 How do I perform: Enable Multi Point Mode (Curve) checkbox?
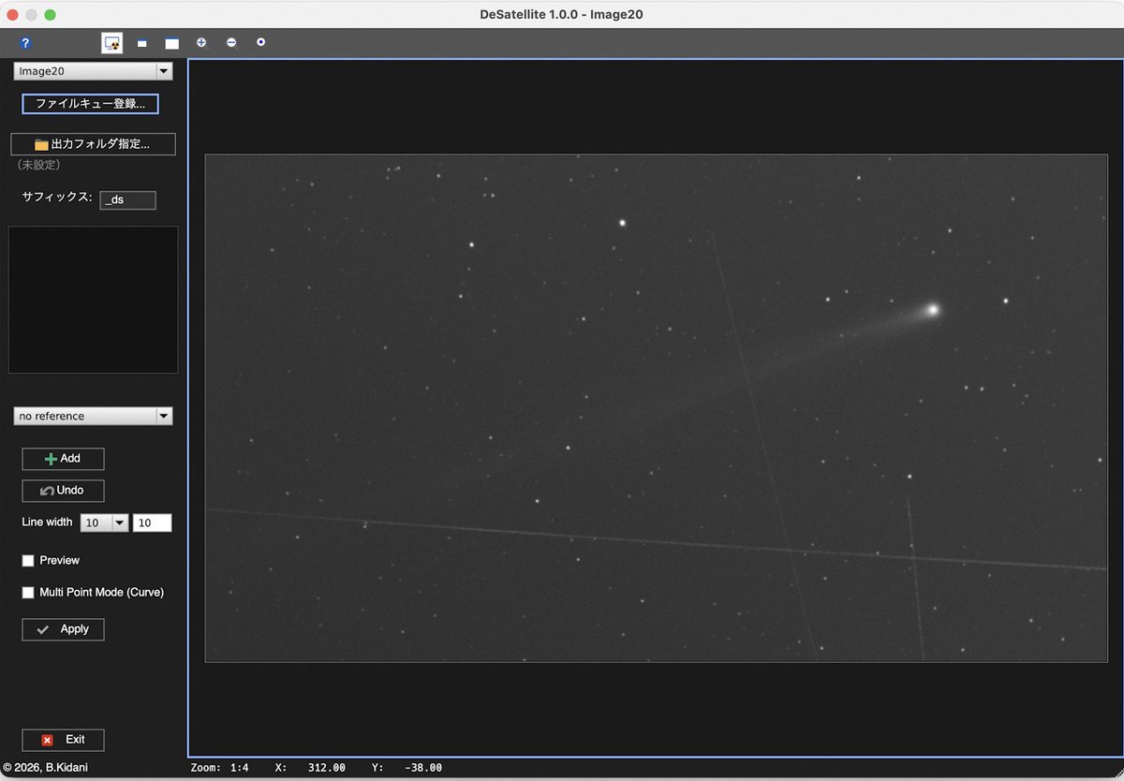point(28,593)
